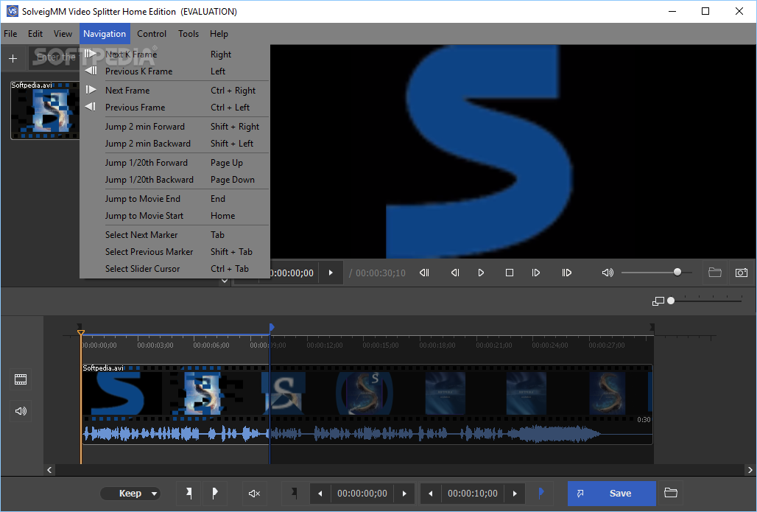Viewport: 757px width, 512px height.
Task: Decrease fragment end time
Action: [431, 494]
